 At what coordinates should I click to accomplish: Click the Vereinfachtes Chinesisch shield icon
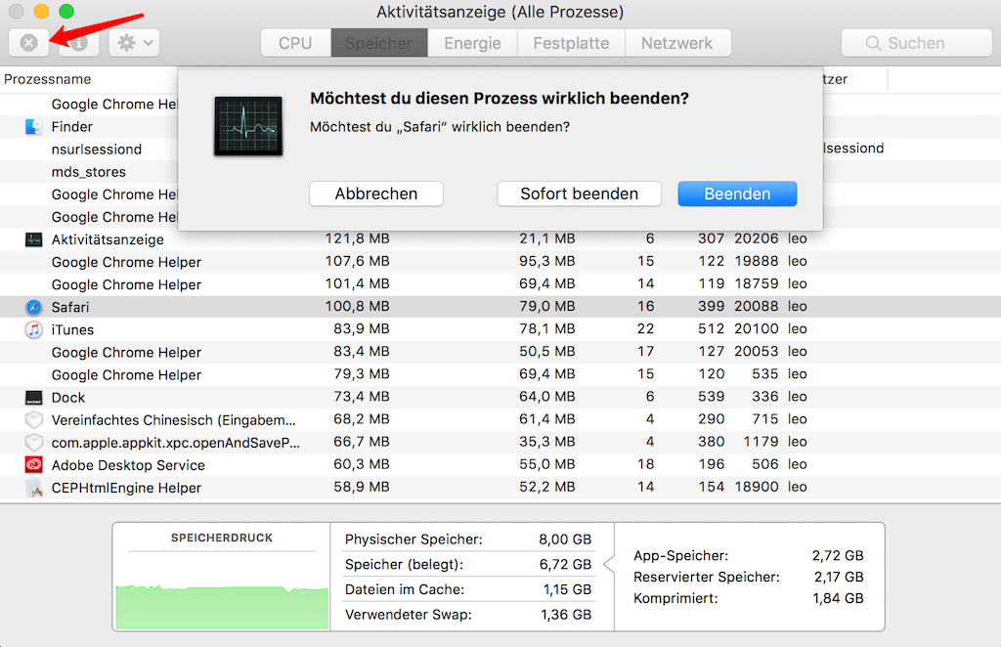(x=34, y=419)
